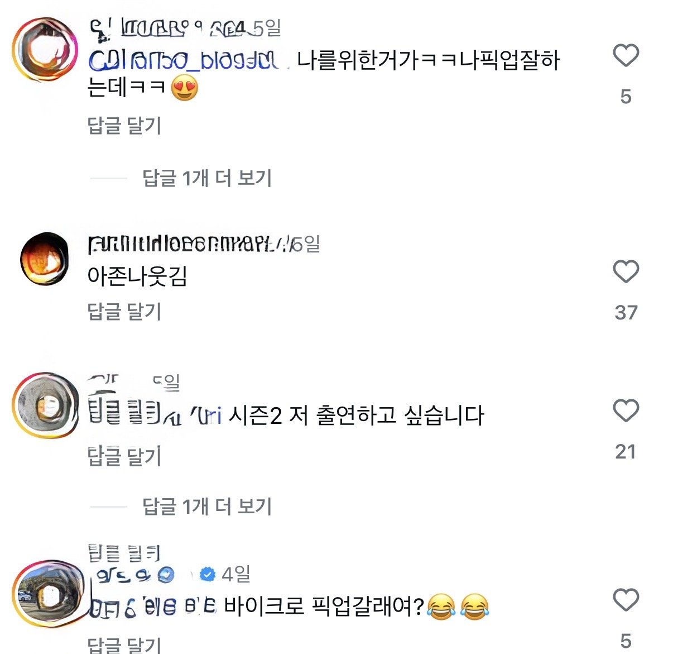The image size is (673, 654).
Task: View the 21 likes on the '시즌2' comment
Action: [x=626, y=451]
